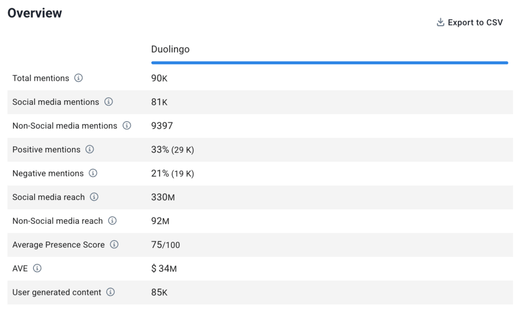Click the info icon for Non-Social media reach
The image size is (522, 310).
pyautogui.click(x=112, y=221)
